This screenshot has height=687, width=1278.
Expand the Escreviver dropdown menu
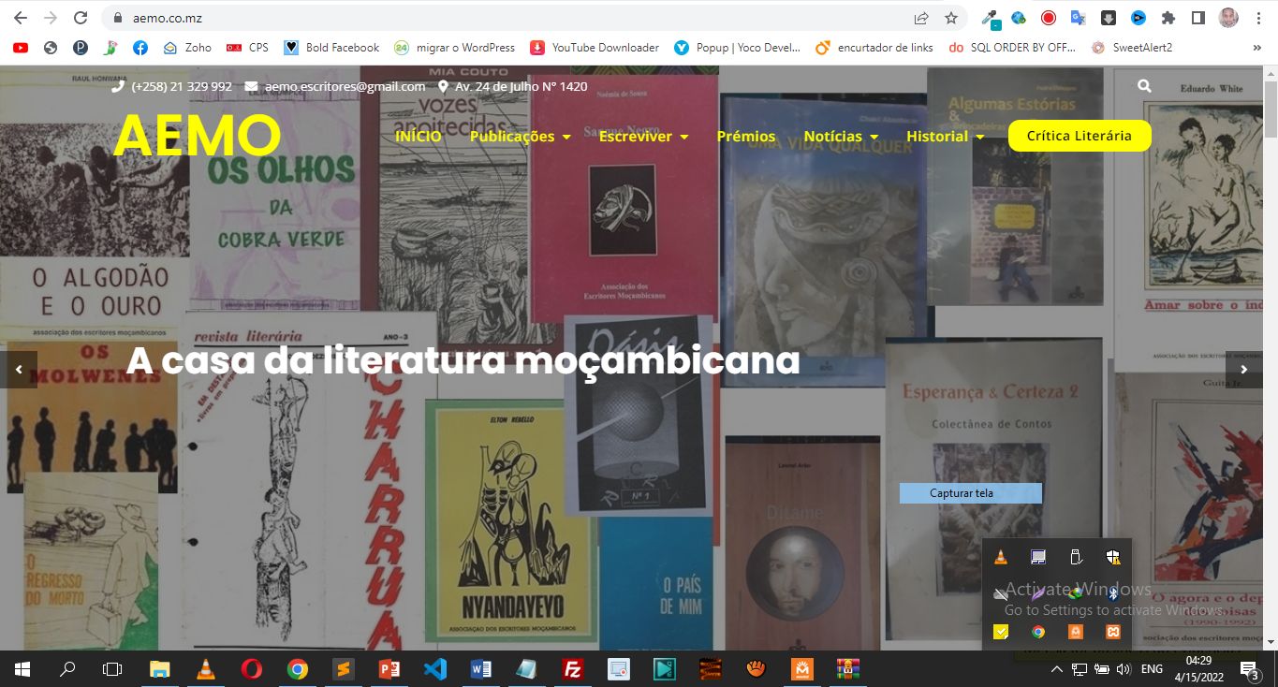[x=644, y=136]
